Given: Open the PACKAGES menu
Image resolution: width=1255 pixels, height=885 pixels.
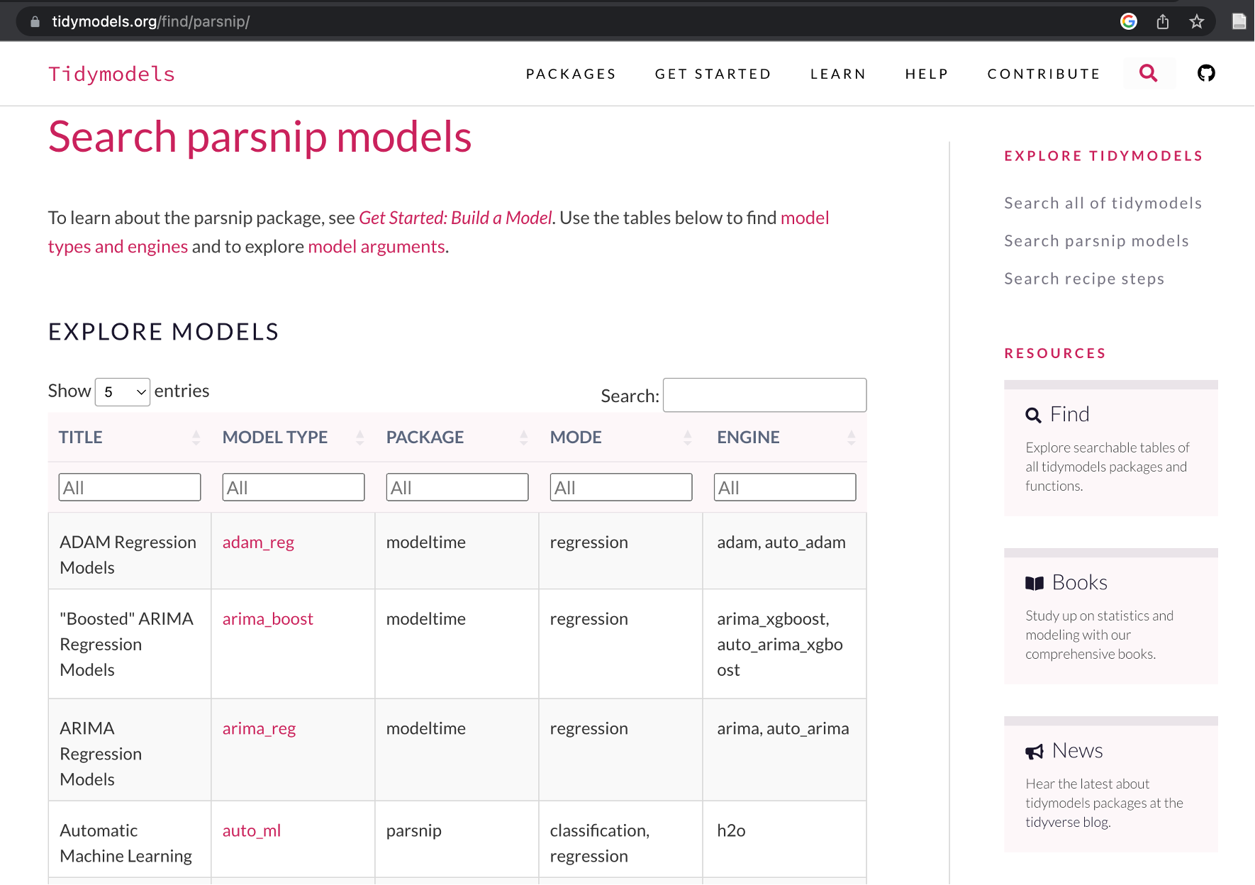Looking at the screenshot, I should pos(571,74).
